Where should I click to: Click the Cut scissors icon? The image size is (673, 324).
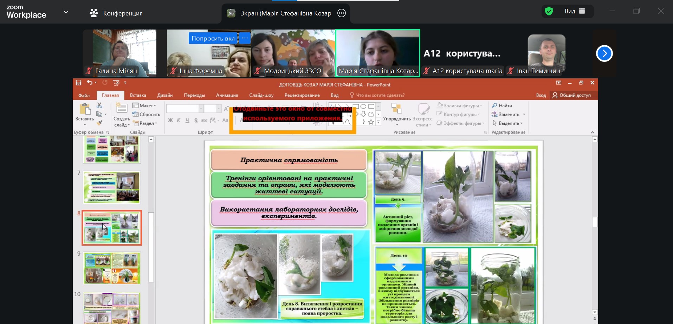click(x=99, y=105)
